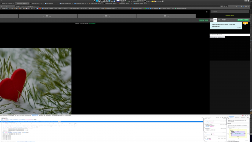Reload the page with the refresh icon

pyautogui.click(x=6, y=6)
